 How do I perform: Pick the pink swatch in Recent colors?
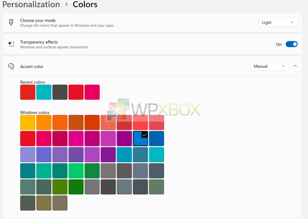click(92, 92)
